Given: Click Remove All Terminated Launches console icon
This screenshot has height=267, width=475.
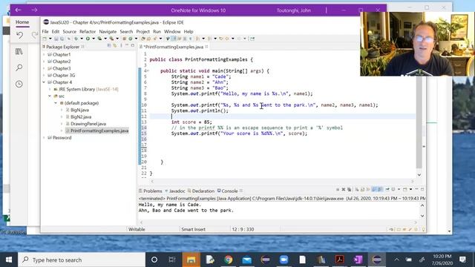Looking at the screenshot, I should (x=349, y=190).
